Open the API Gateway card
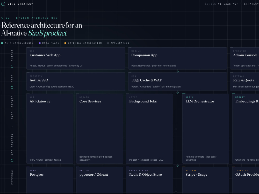The height and width of the screenshot is (194, 259). pyautogui.click(x=50, y=129)
